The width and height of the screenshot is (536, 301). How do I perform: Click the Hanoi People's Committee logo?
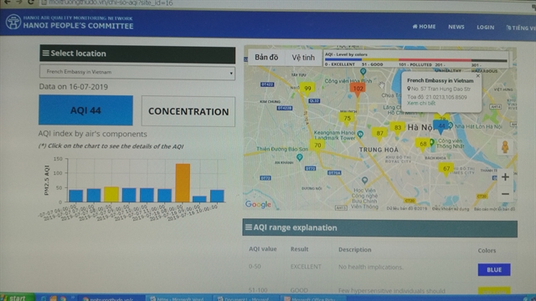point(13,22)
